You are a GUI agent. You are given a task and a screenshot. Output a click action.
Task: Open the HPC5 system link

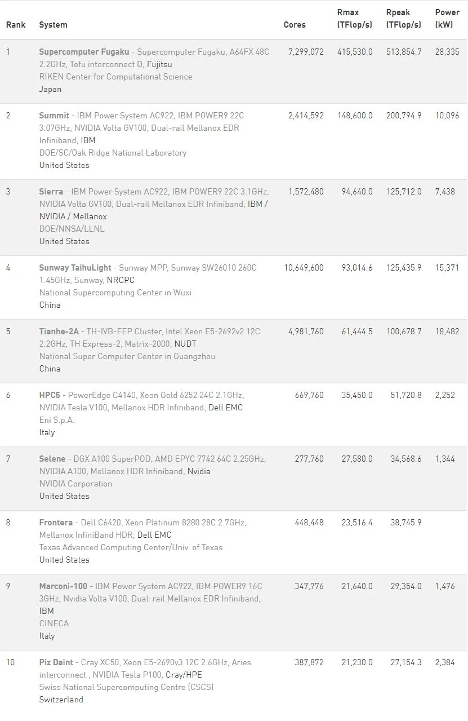point(50,395)
